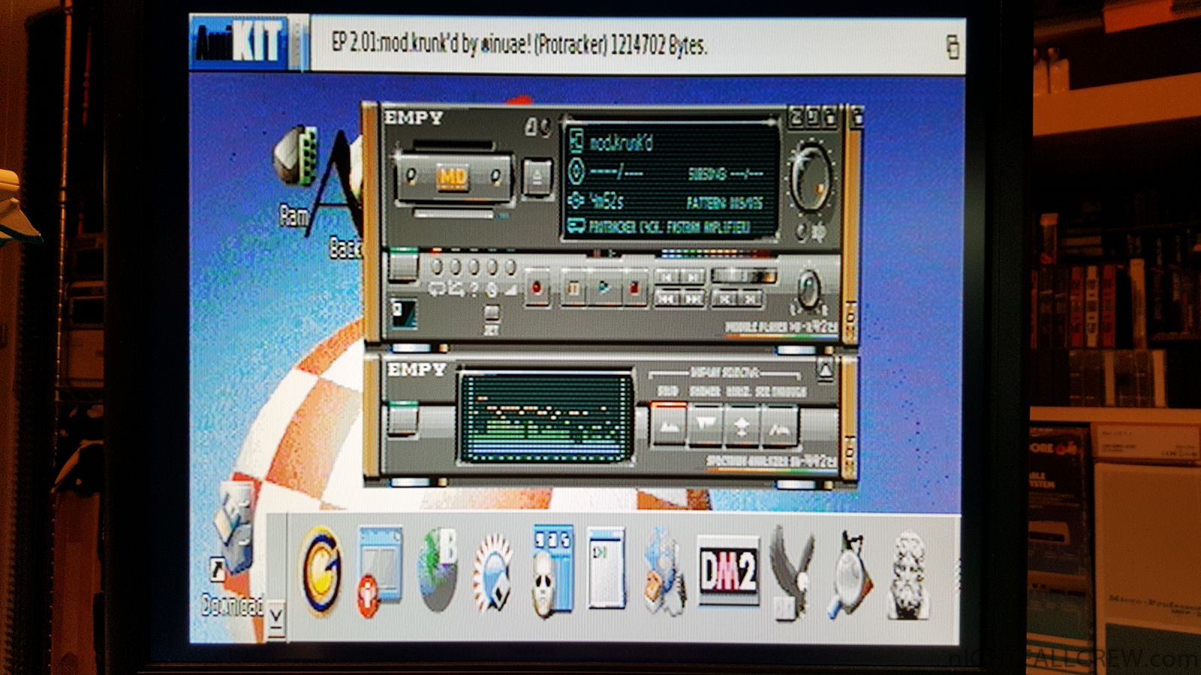Click the mod.krunk'd song title in the display
1201x675 pixels.
pos(621,142)
